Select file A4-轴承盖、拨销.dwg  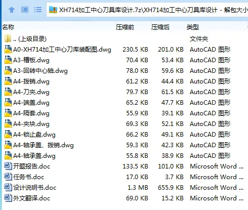(44, 145)
